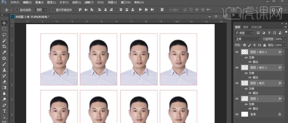Screen dimensions: 288x123
Task: Select the Blur tool
Action: 4,93
